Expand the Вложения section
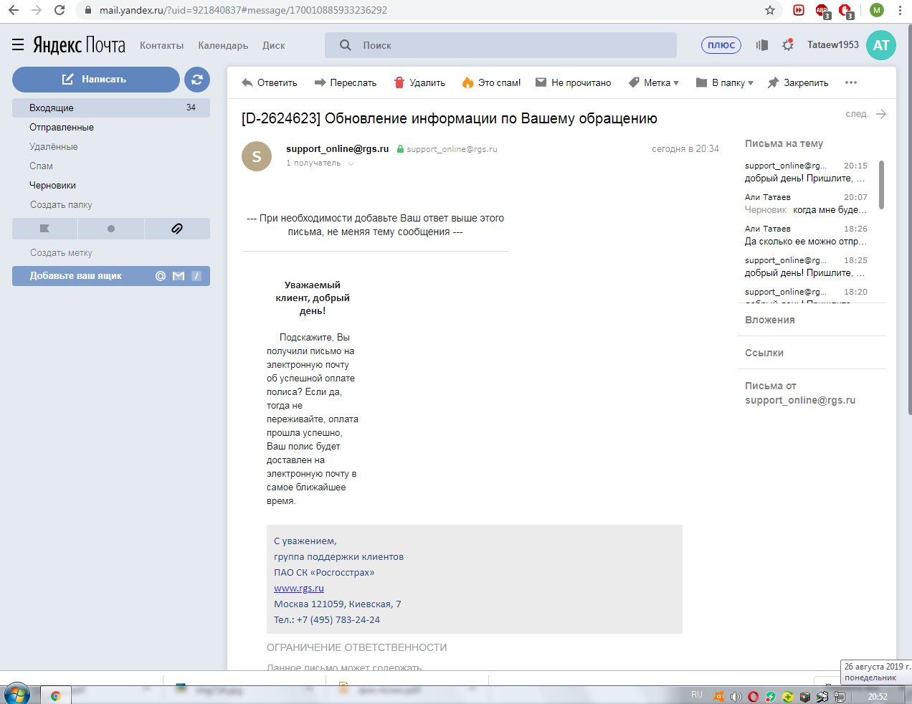912x704 pixels. tap(769, 320)
